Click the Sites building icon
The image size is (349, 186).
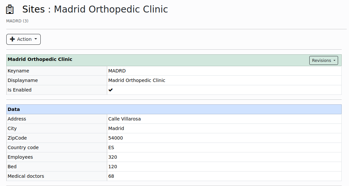click(10, 10)
